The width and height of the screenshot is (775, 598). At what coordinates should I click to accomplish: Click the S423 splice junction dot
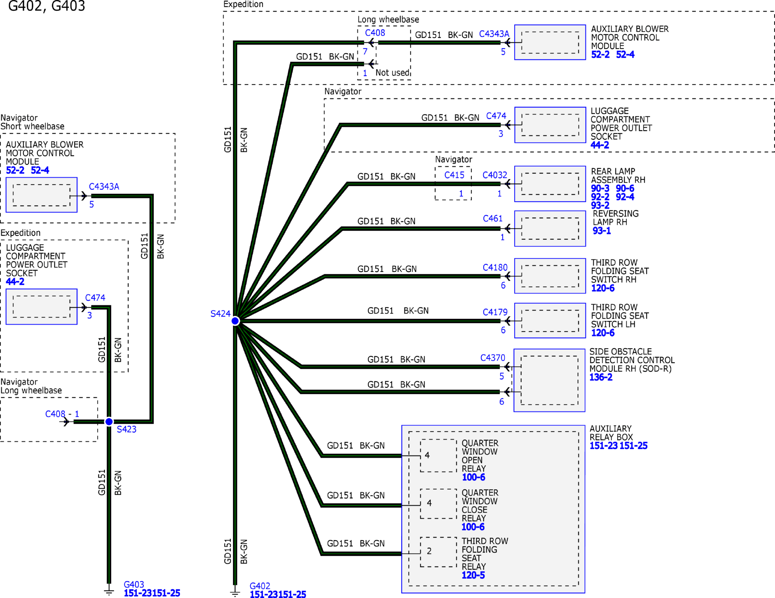[x=109, y=422]
